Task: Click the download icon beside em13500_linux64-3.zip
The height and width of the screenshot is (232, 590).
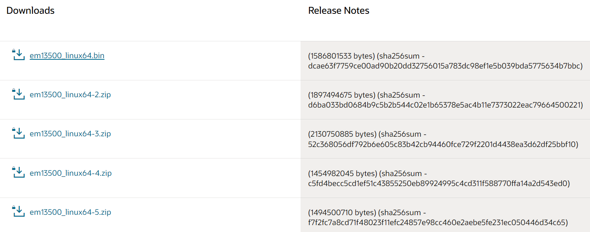Action: click(18, 134)
